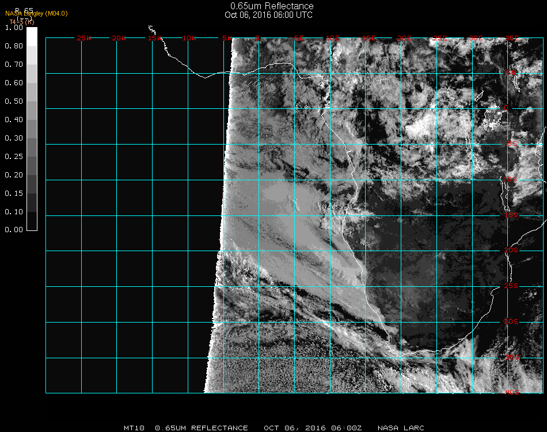Click the NASA LARC footer credit
The width and height of the screenshot is (547, 432).
click(401, 428)
